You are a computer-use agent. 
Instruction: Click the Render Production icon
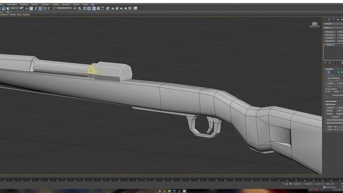point(121,9)
